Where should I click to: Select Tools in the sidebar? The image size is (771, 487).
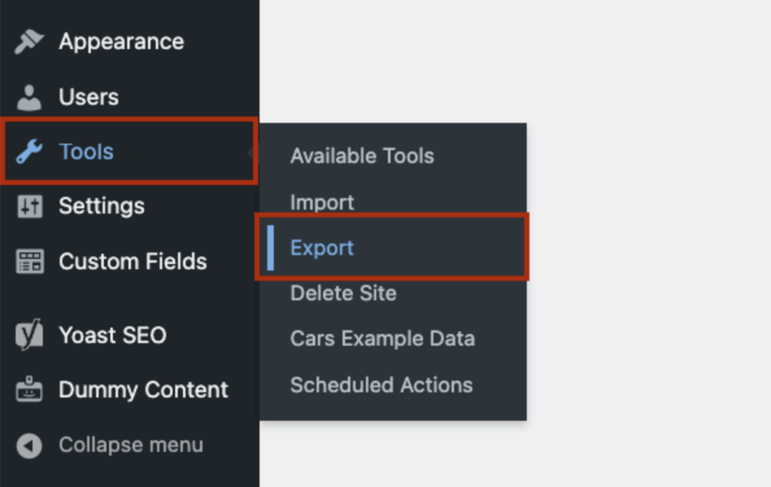[86, 151]
